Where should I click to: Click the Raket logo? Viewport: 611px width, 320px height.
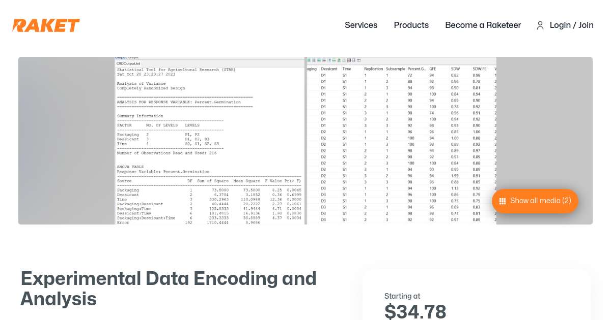(x=46, y=25)
